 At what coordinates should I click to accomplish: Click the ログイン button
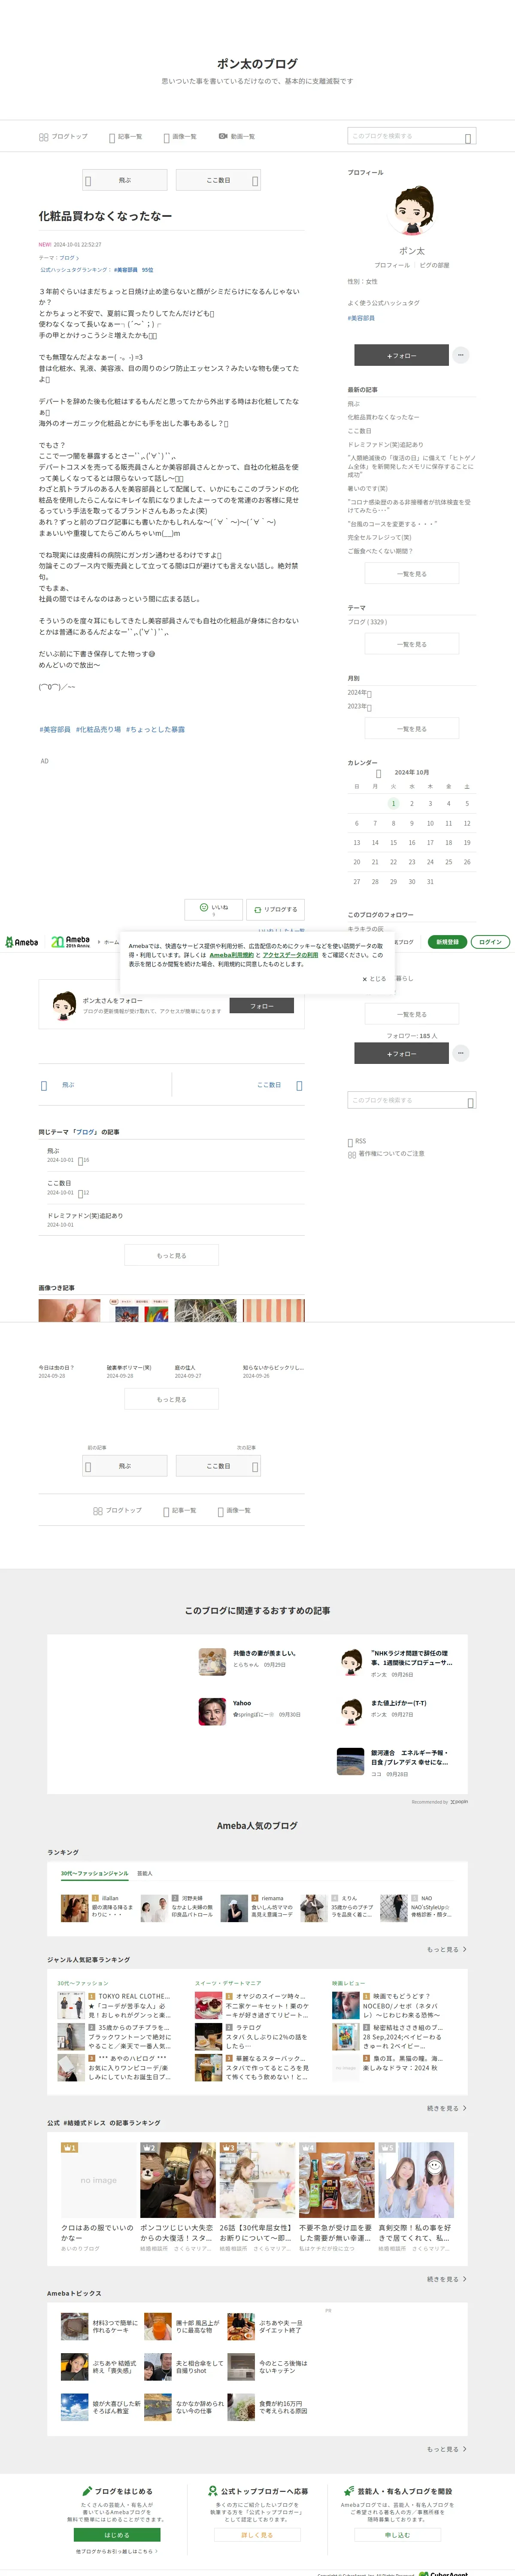pyautogui.click(x=490, y=942)
